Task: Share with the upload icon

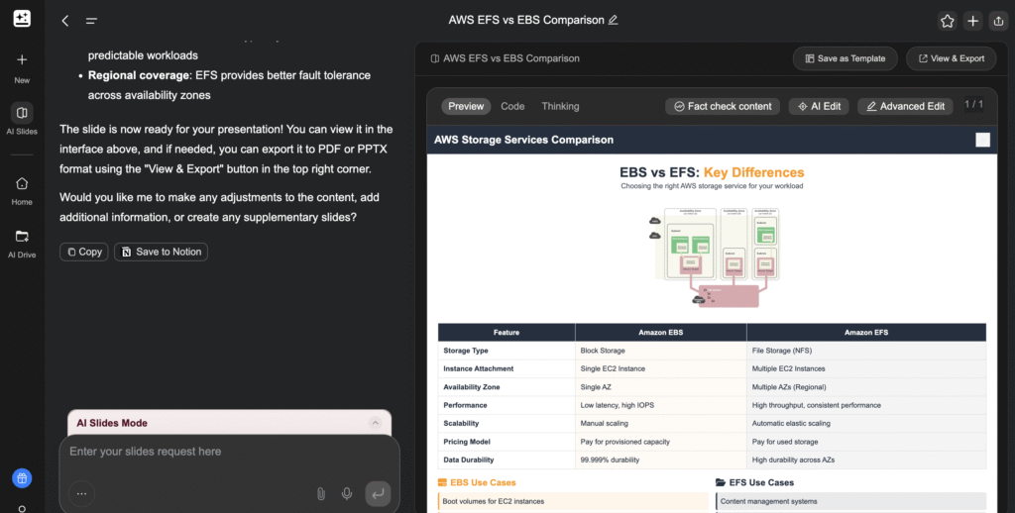Action: pos(998,21)
